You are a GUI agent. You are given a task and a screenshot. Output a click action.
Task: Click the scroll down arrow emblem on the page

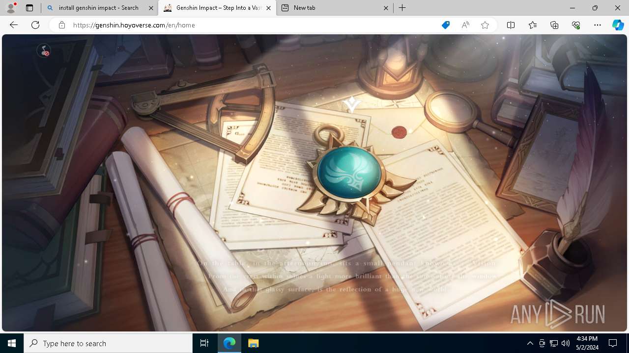[x=352, y=104]
